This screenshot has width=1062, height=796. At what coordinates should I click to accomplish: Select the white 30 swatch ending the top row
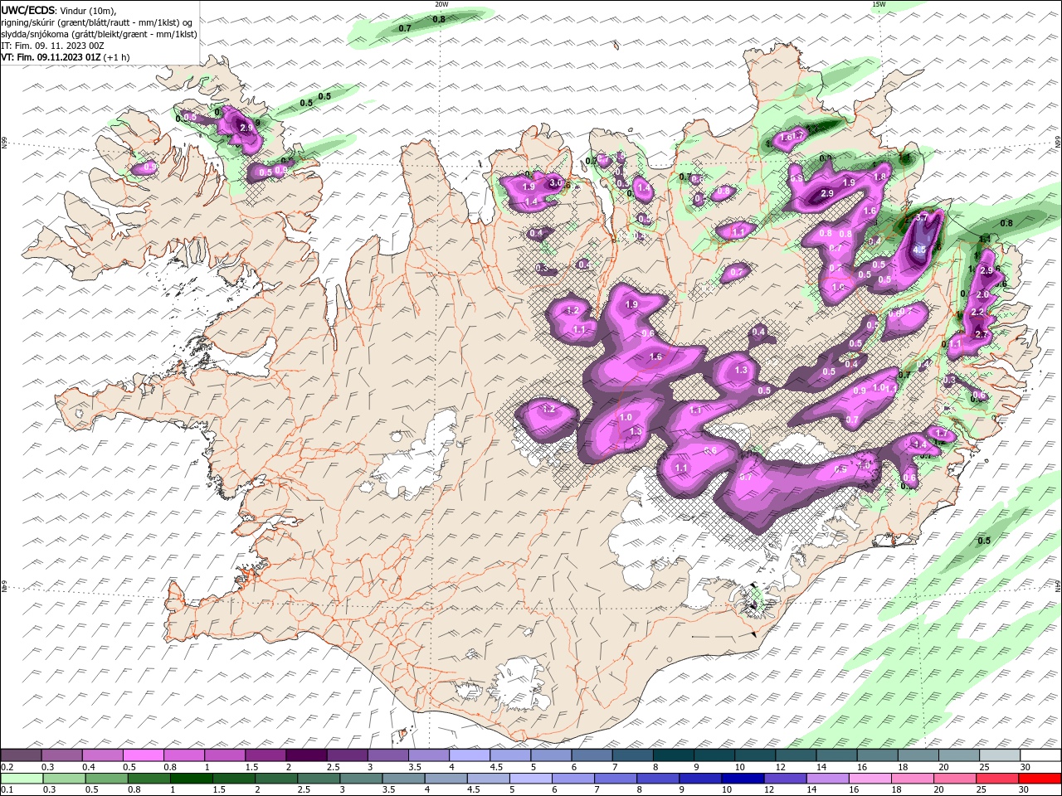click(x=1040, y=755)
